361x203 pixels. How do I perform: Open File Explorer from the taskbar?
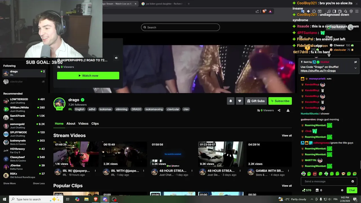coord(86,199)
